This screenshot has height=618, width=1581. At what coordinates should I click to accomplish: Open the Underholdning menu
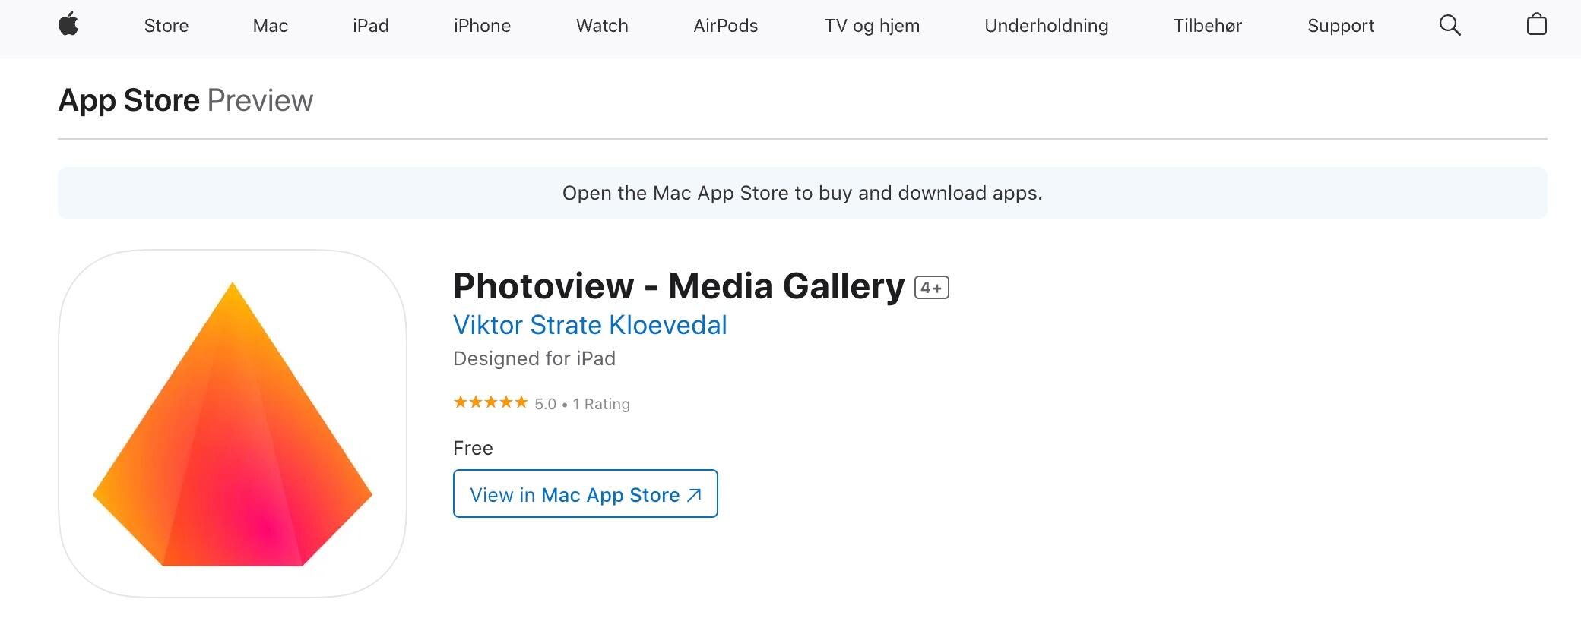tap(1046, 26)
